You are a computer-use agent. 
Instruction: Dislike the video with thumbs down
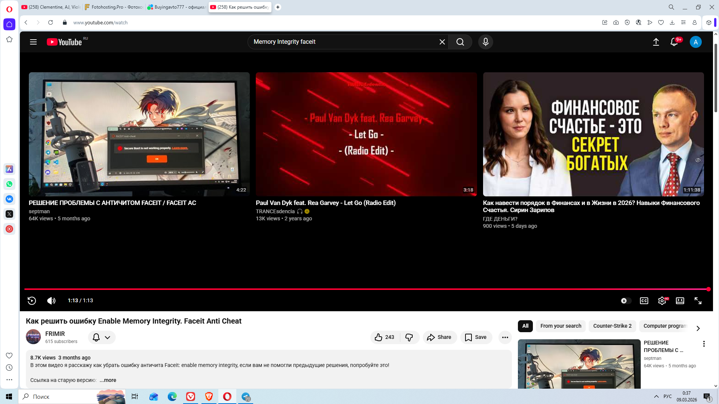(409, 337)
